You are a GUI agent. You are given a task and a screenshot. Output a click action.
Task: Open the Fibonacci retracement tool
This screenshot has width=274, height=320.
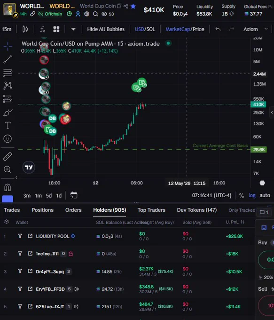pyautogui.click(x=8, y=72)
